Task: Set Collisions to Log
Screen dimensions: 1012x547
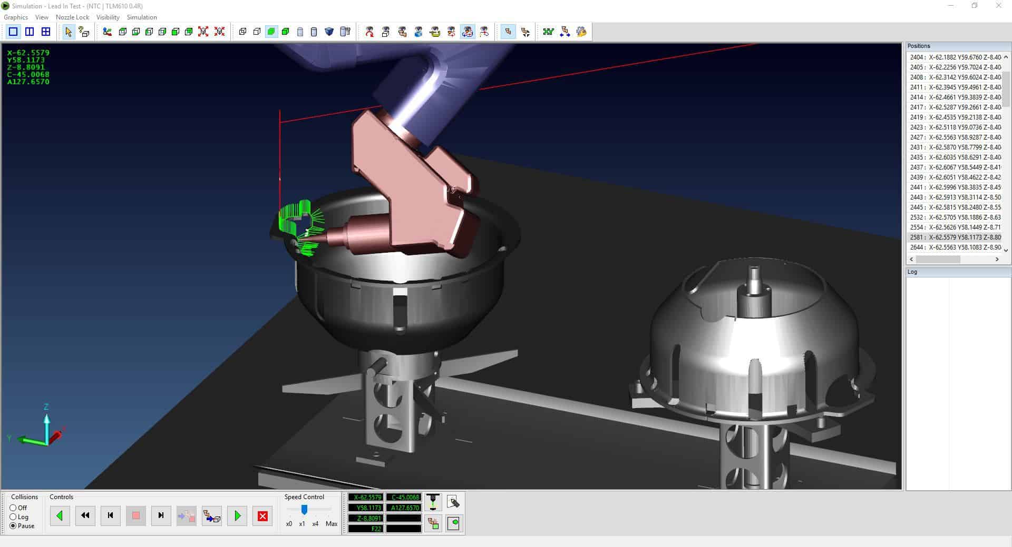Action: coord(18,516)
